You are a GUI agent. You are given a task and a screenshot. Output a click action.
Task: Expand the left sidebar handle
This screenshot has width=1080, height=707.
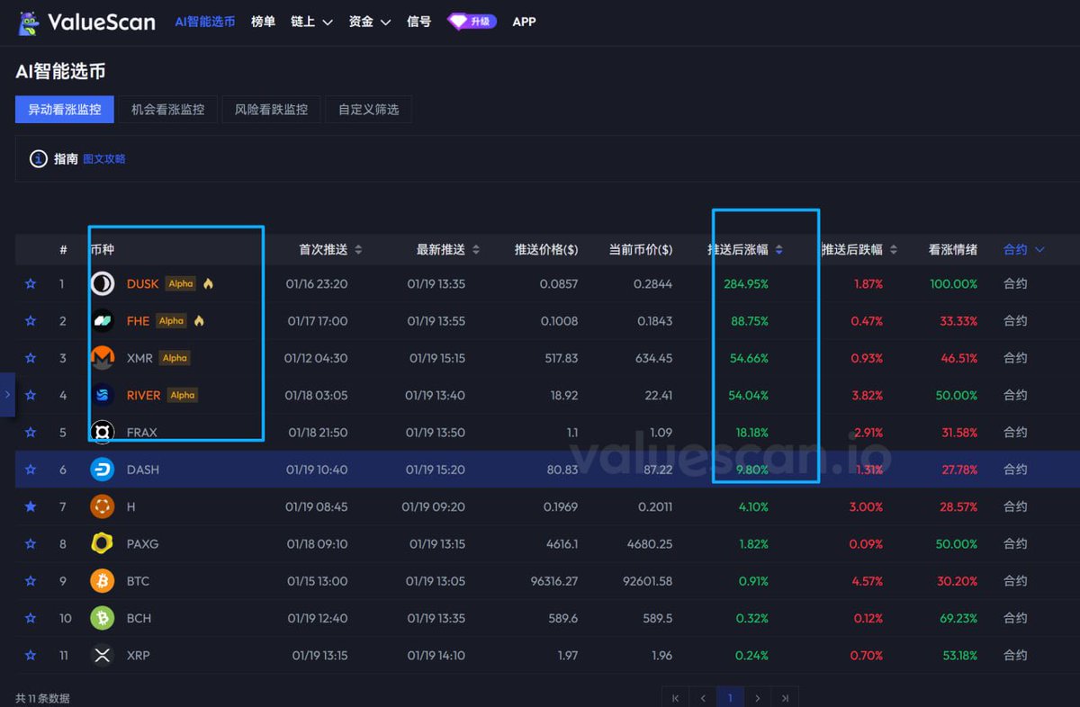[x=7, y=394]
